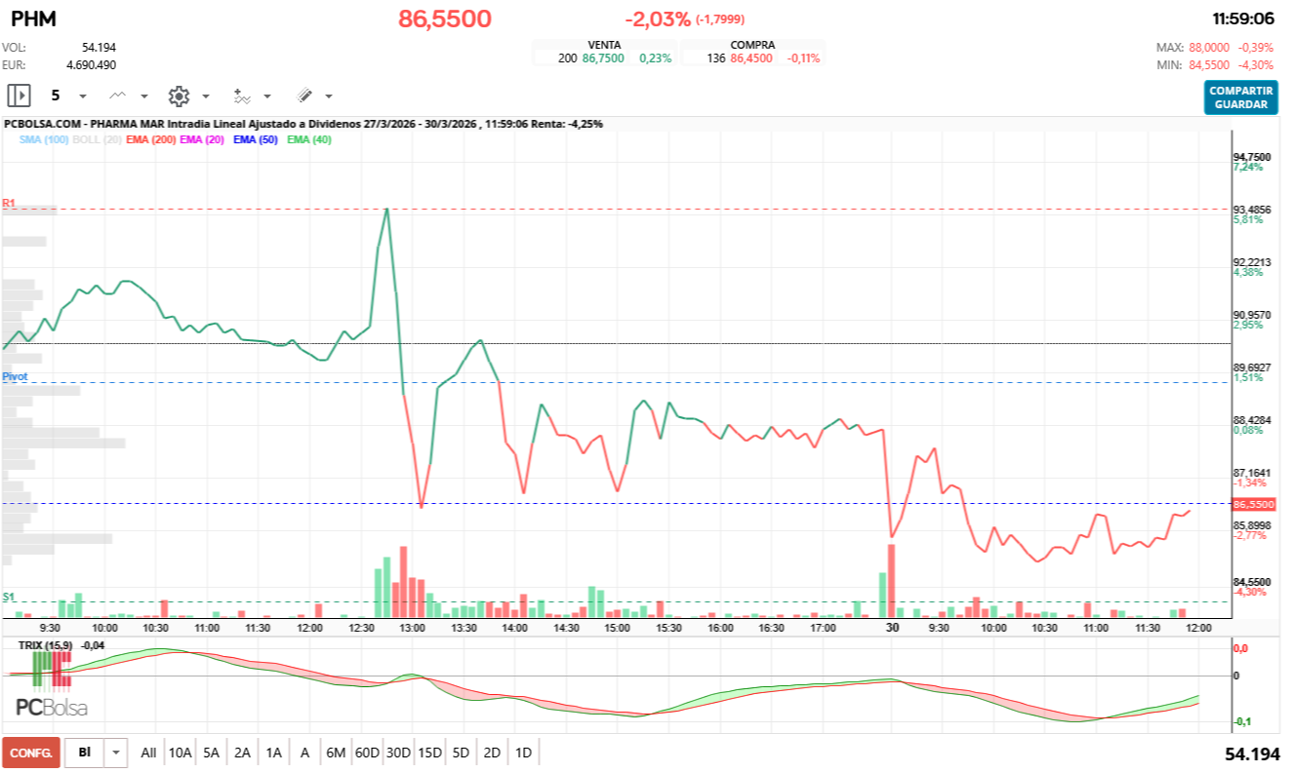Screen dimensions: 1293x773
Task: Click the PCBolsa logo
Action: 52,708
